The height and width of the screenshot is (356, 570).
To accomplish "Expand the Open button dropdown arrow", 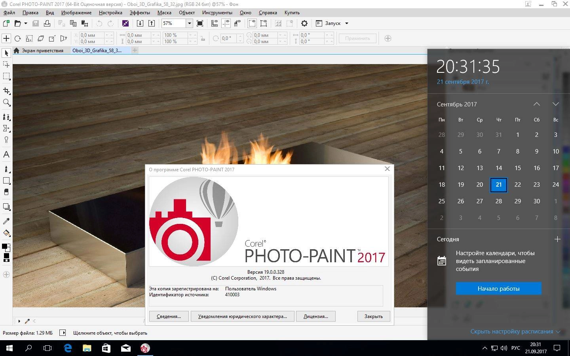I will point(26,23).
